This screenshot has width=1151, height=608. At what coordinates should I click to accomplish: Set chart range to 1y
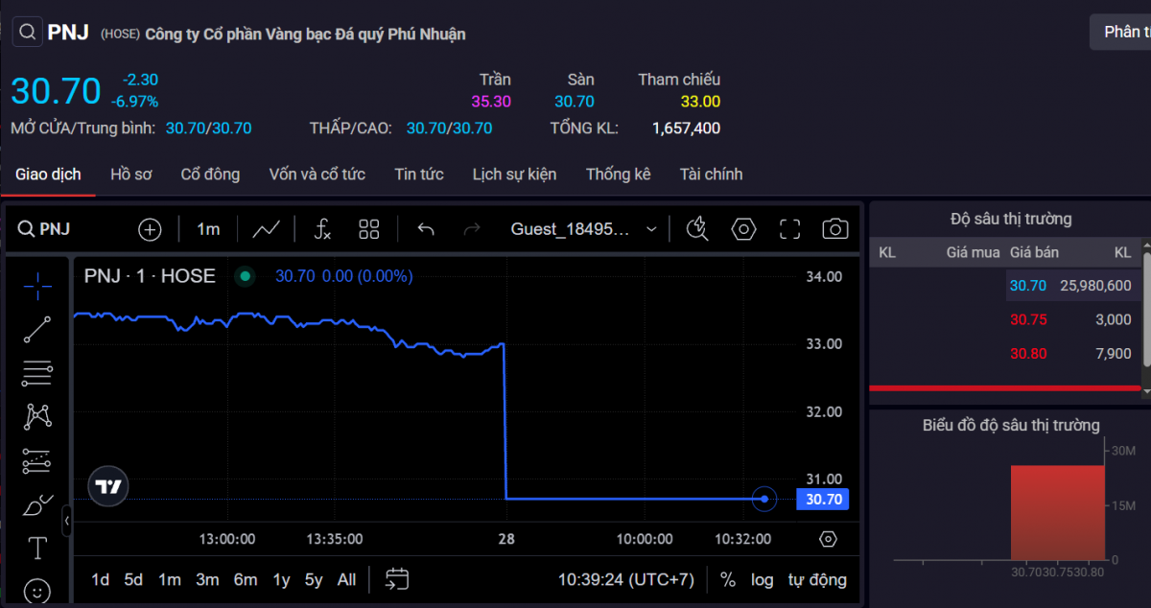pyautogui.click(x=281, y=579)
